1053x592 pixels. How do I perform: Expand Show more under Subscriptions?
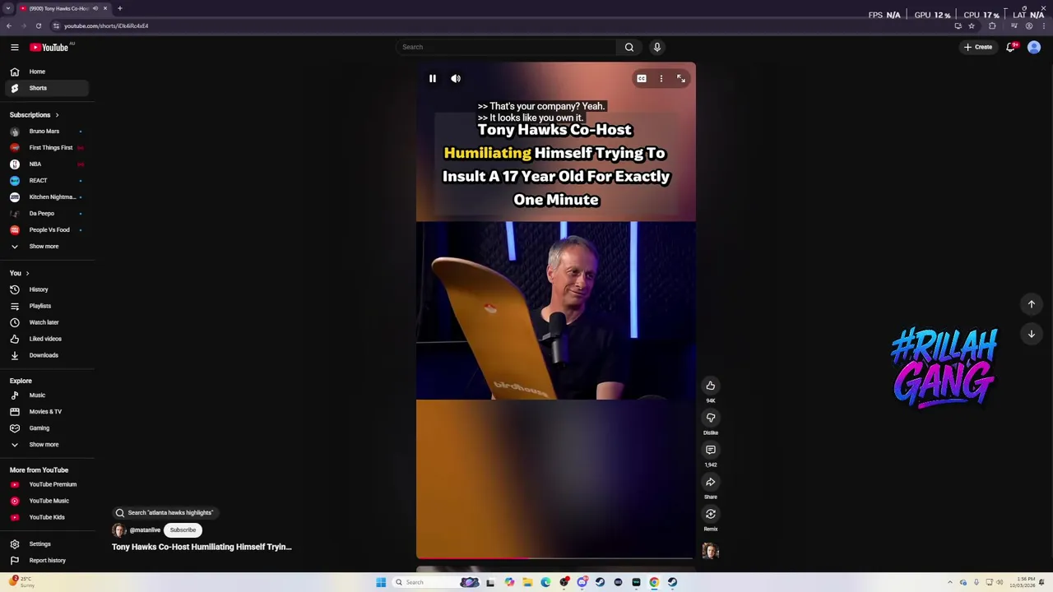47,247
